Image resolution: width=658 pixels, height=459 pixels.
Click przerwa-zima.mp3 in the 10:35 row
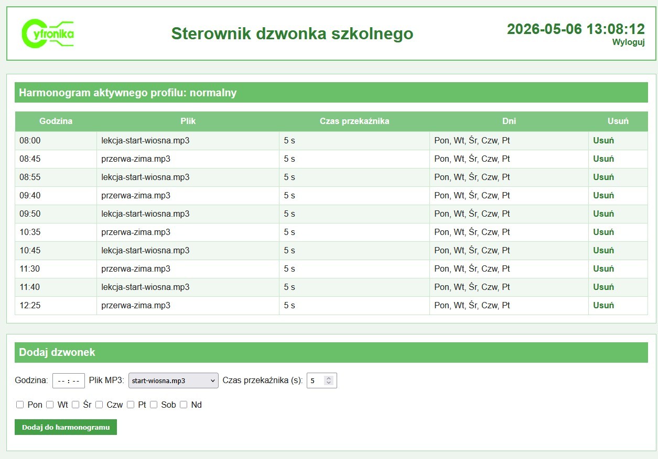(136, 232)
